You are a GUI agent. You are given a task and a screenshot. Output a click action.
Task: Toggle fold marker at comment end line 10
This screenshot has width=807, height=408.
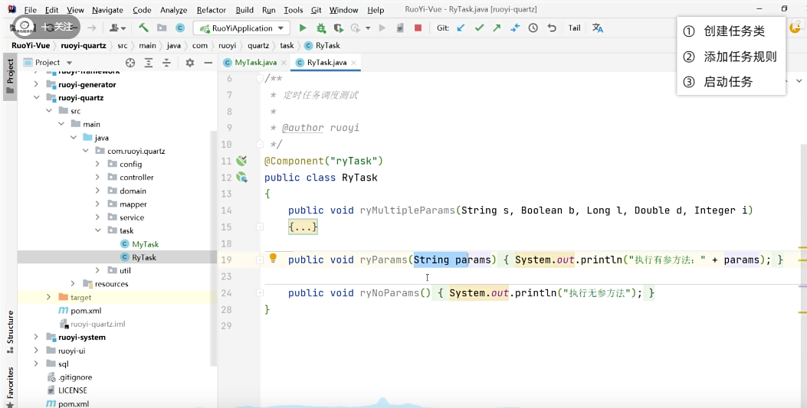click(x=260, y=145)
